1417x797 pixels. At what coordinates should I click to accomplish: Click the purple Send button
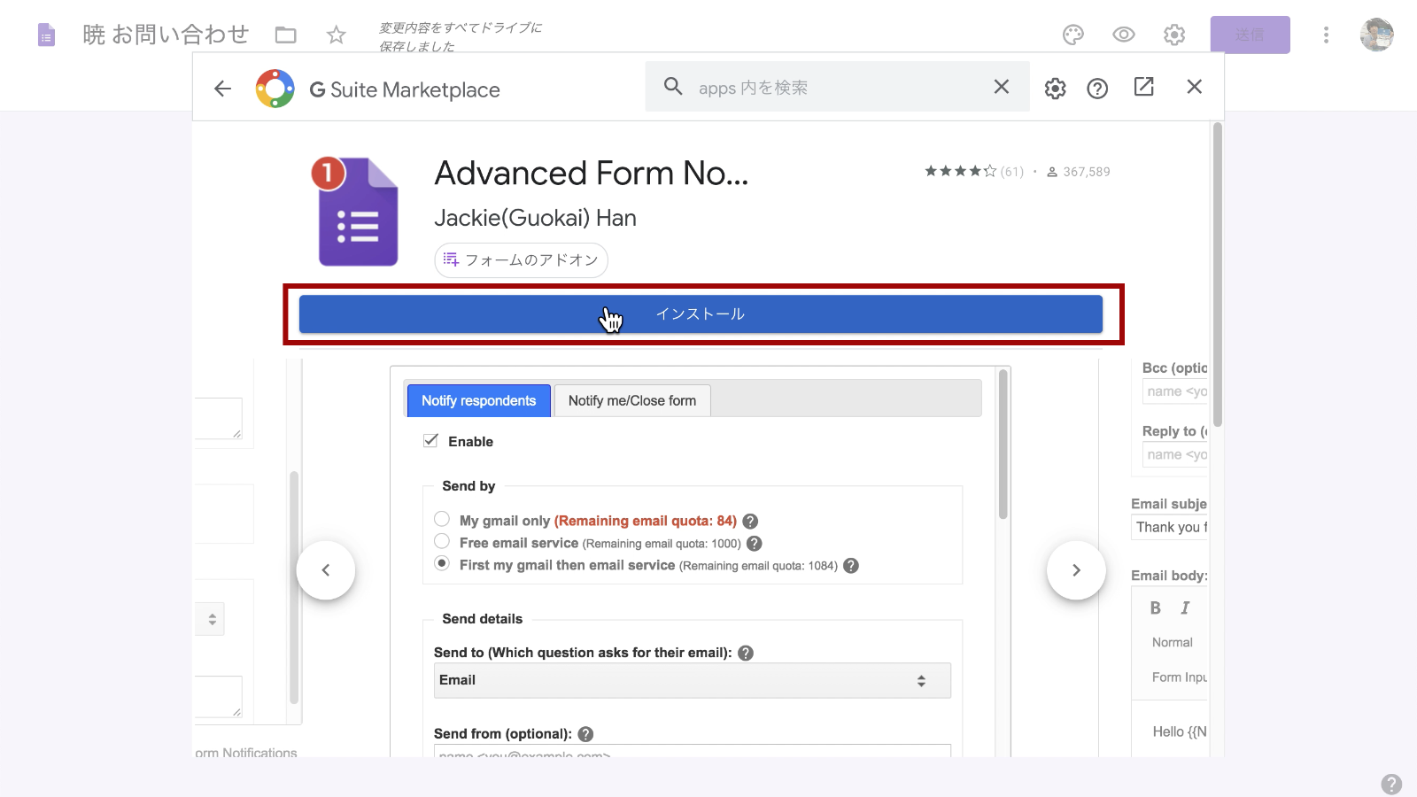pyautogui.click(x=1250, y=35)
